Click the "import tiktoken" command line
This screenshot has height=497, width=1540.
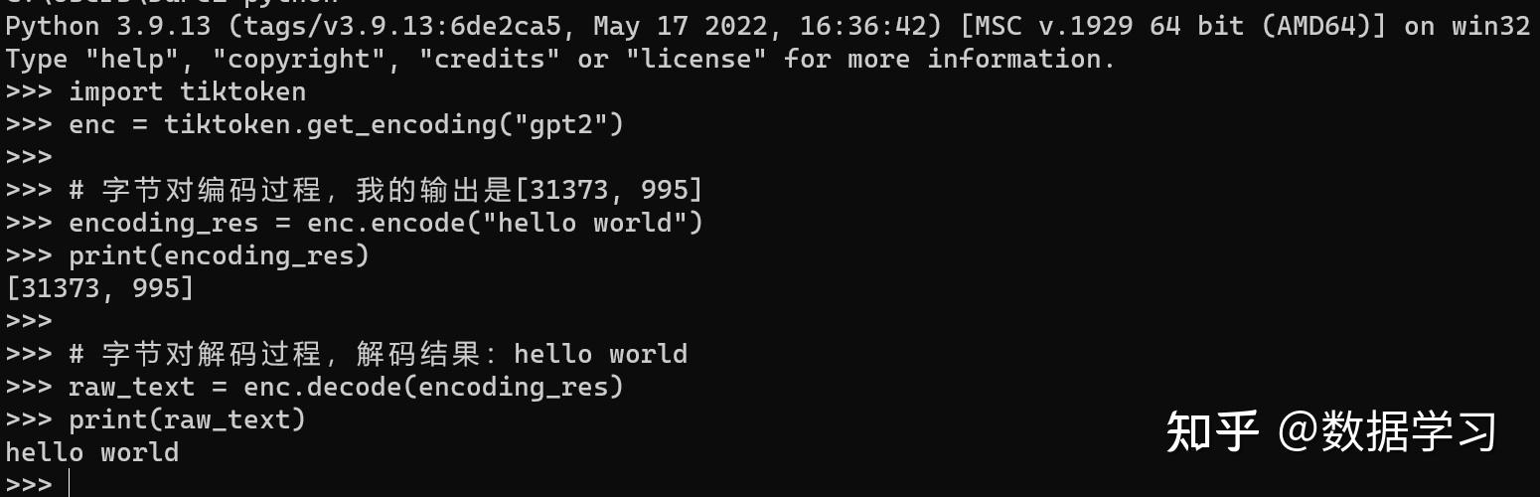[x=187, y=92]
